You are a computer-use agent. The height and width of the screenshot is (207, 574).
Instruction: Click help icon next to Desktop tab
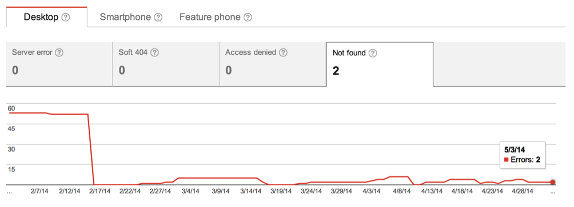[66, 18]
